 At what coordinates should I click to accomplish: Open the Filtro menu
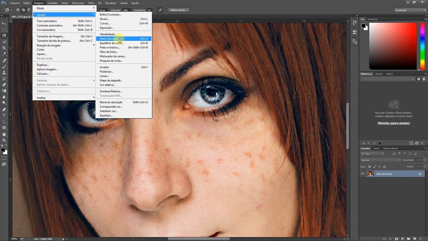pyautogui.click(x=91, y=3)
